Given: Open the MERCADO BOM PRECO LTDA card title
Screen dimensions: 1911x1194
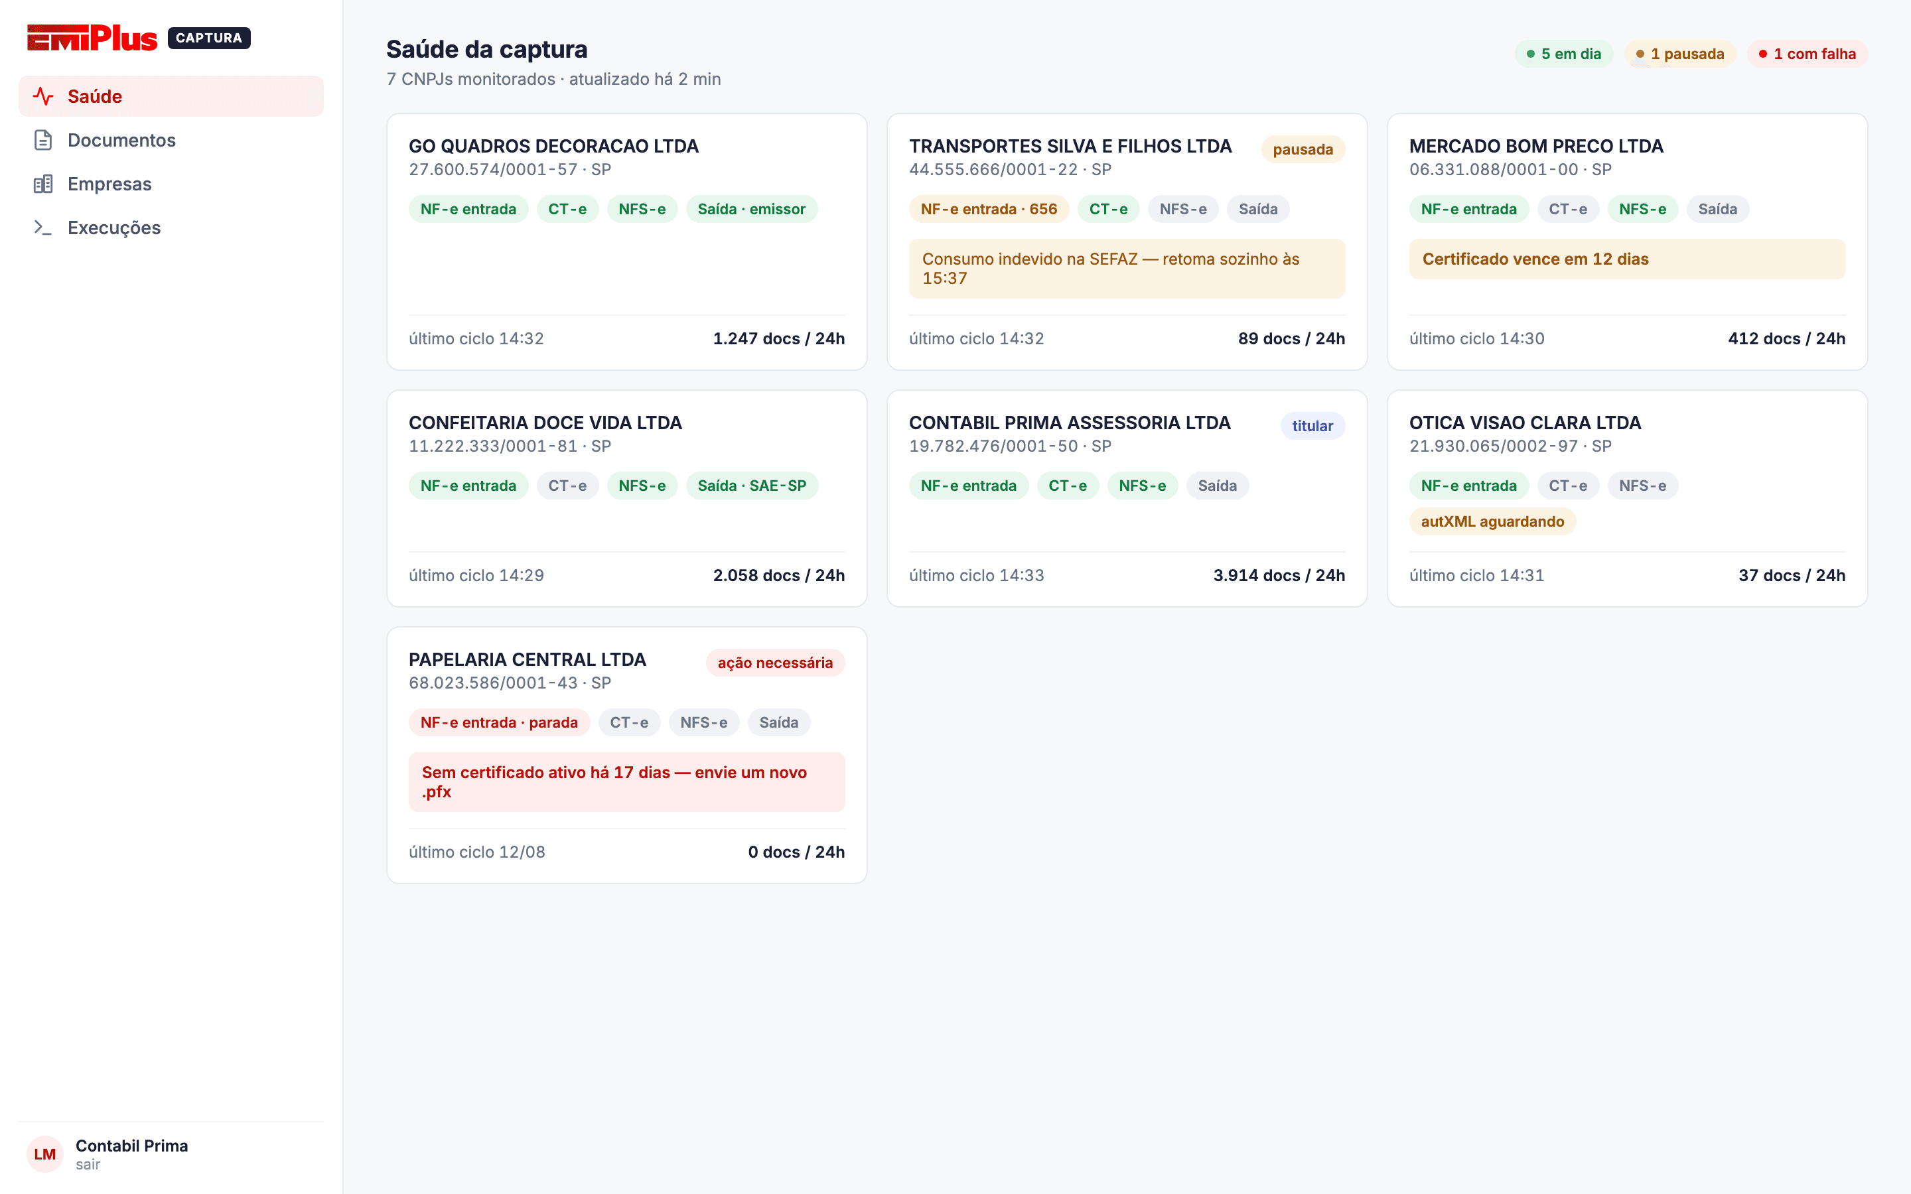Looking at the screenshot, I should [1536, 146].
